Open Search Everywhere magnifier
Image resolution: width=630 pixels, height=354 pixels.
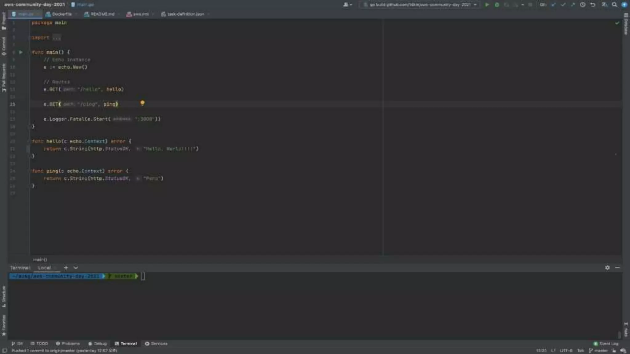click(x=614, y=5)
